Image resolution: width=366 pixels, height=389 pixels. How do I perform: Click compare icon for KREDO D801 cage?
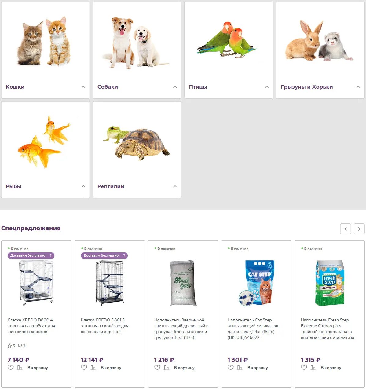93,368
